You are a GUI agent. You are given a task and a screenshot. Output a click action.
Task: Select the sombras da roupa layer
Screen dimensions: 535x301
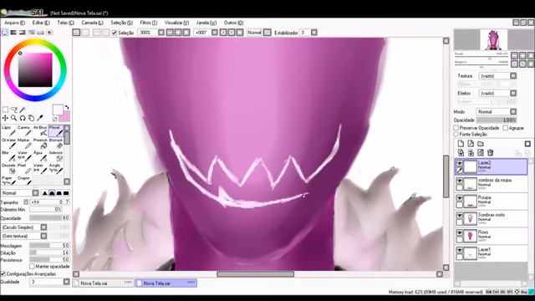click(492, 184)
